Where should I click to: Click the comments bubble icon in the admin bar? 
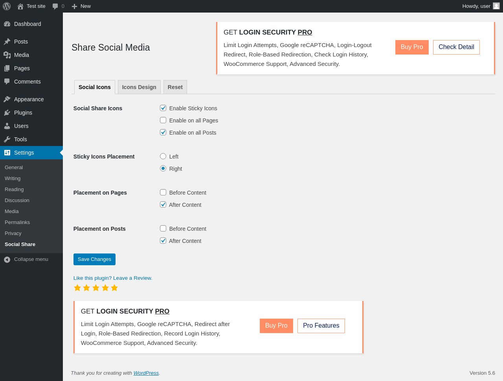click(x=55, y=6)
